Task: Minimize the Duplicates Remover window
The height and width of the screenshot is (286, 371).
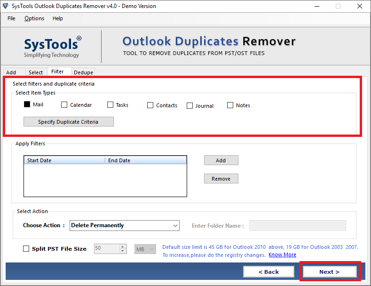Action: [x=317, y=6]
